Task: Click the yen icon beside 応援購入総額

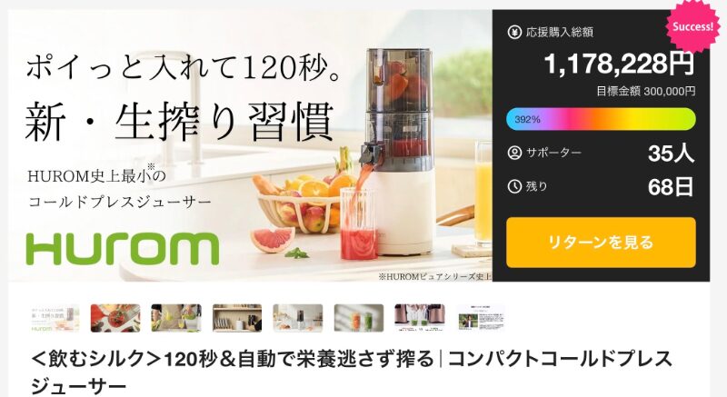Action: coord(514,33)
